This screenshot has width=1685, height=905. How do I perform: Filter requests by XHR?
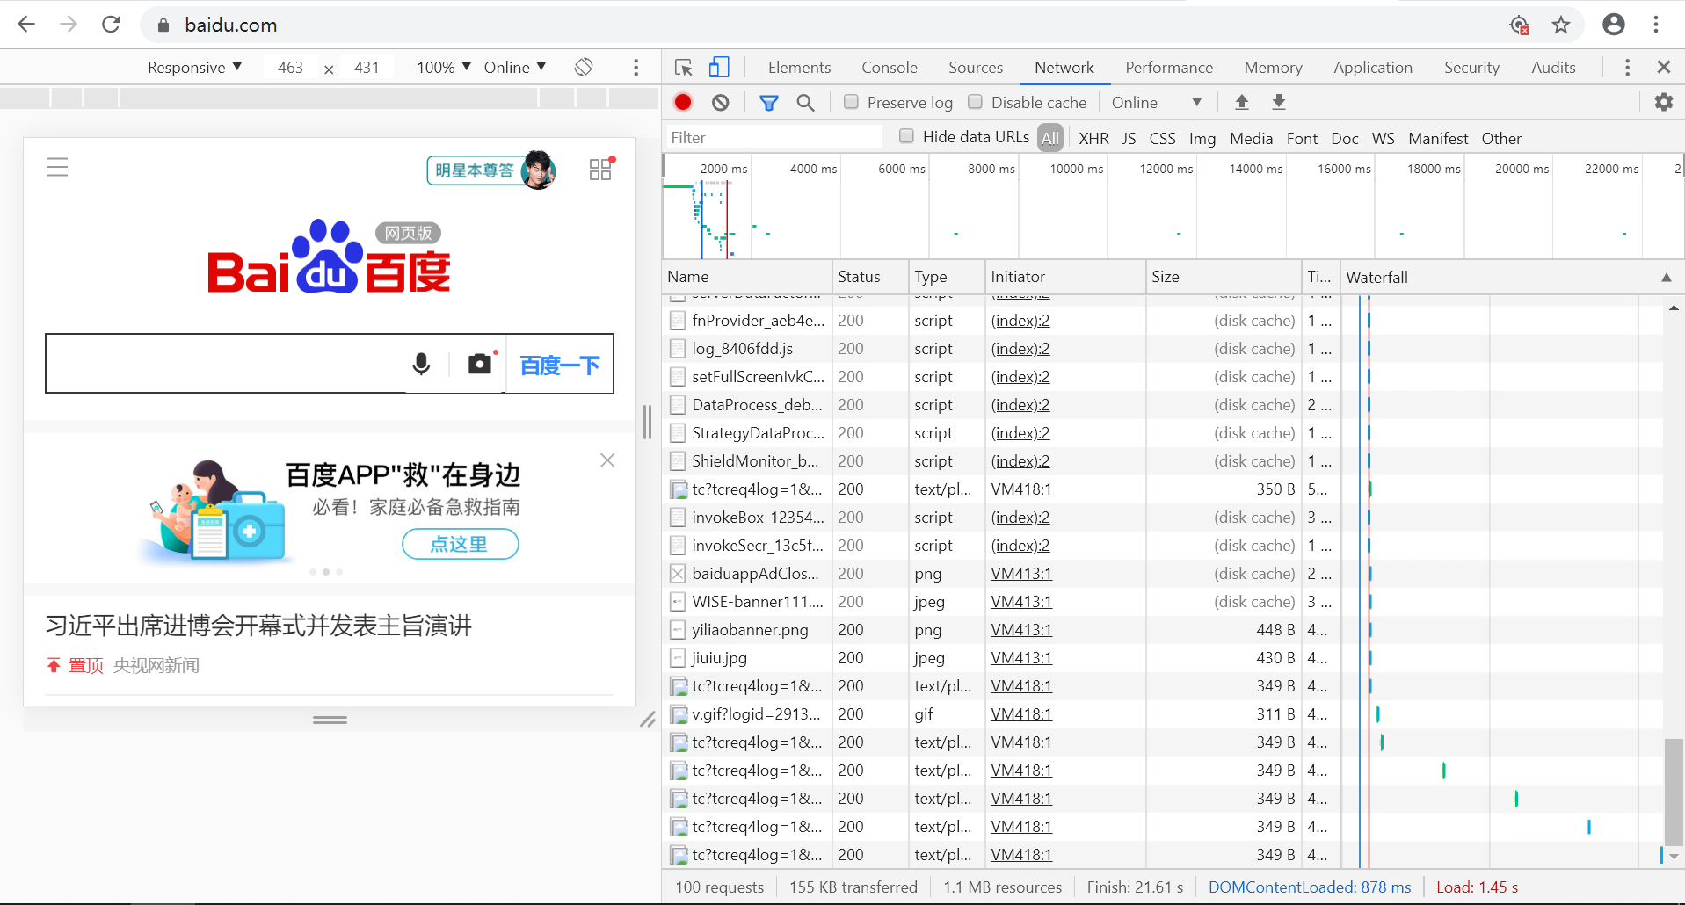1093,138
